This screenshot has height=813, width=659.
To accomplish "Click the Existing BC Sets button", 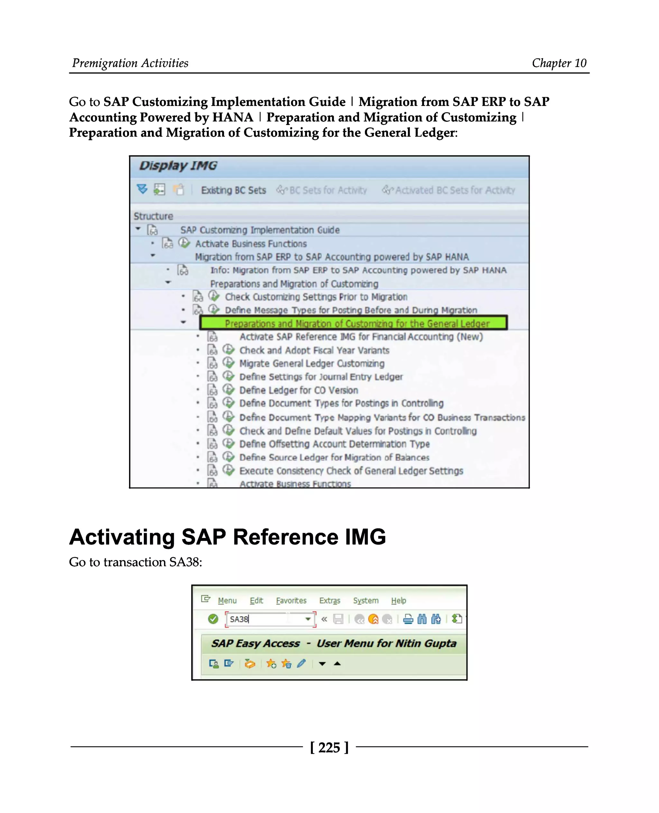I will coord(234,190).
